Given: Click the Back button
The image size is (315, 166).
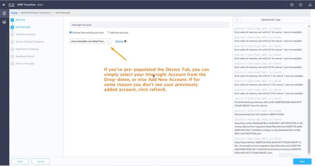Looking at the screenshot, I should 20,161.
